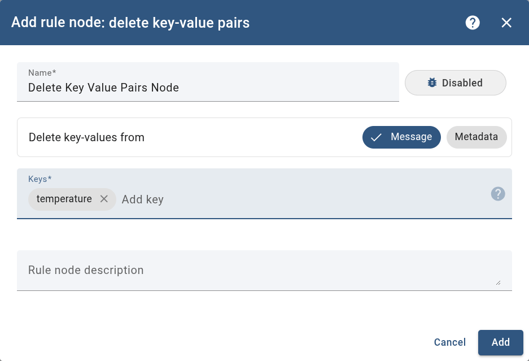Select the temperature chip
The width and height of the screenshot is (529, 361).
[64, 199]
